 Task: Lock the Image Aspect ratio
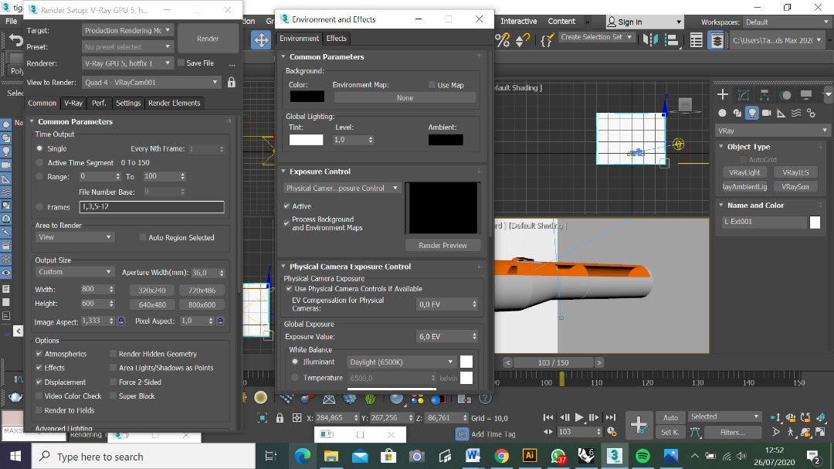pos(121,321)
